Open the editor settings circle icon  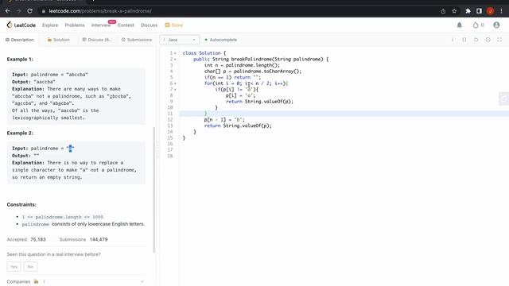pos(488,40)
